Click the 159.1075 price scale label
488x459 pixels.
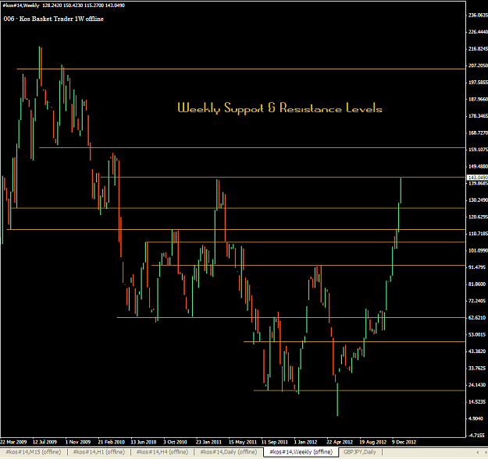[x=478, y=150]
